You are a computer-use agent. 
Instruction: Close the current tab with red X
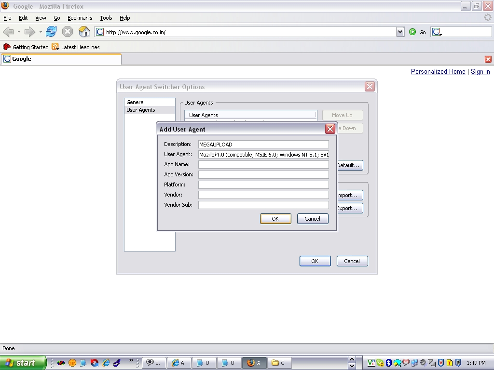488,59
